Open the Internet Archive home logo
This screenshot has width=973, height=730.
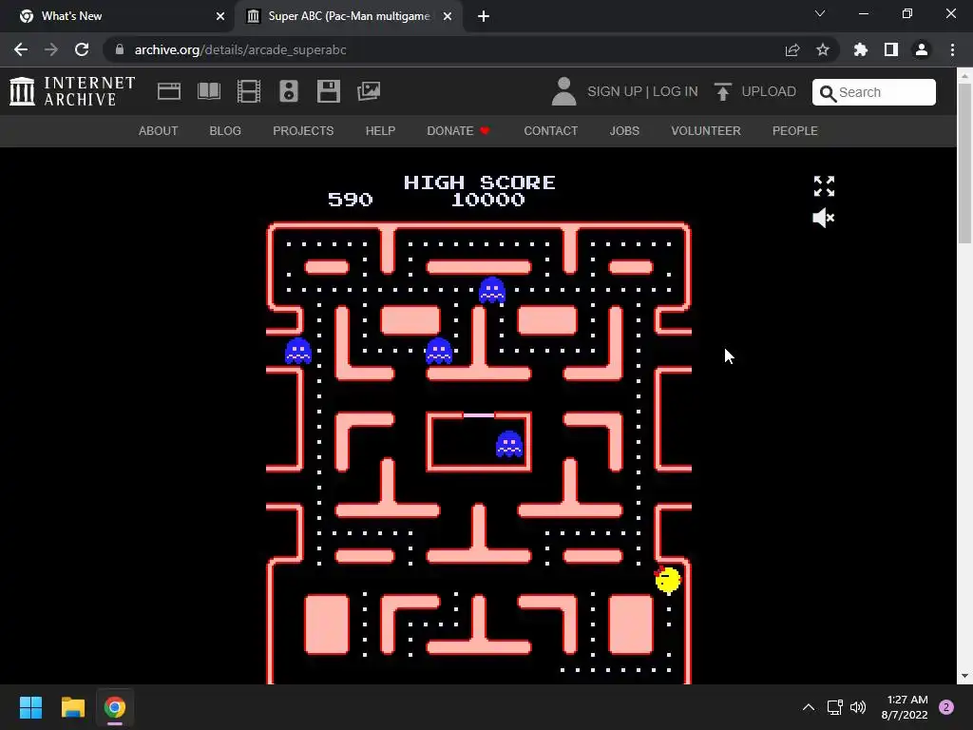pos(72,91)
